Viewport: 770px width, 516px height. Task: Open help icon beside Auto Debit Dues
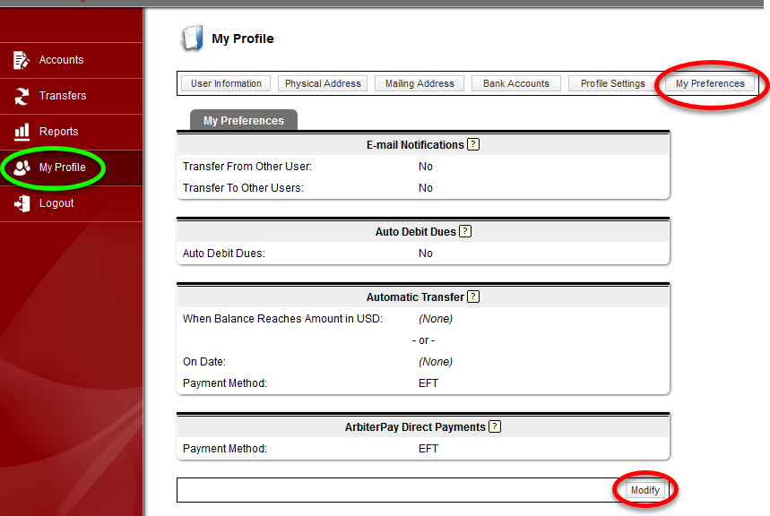pos(465,231)
